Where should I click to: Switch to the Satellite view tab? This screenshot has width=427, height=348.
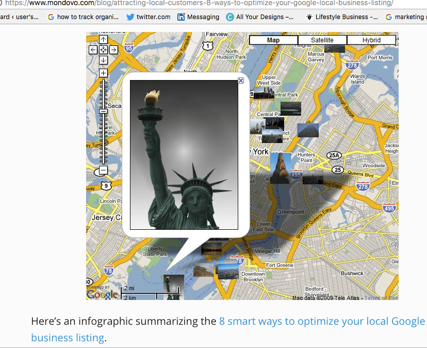click(x=322, y=40)
